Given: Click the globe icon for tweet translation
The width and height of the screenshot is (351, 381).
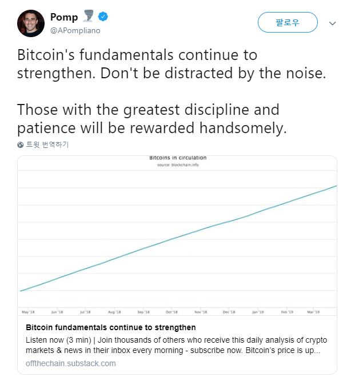Looking at the screenshot, I should coord(21,145).
